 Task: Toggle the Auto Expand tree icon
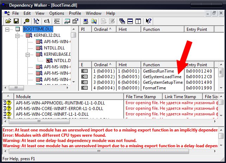[36, 21]
